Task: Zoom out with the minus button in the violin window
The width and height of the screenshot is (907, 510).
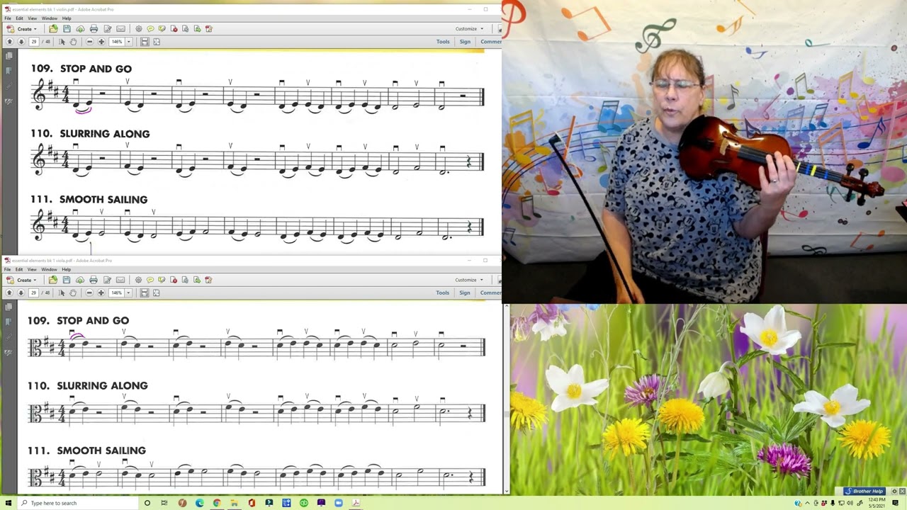Action: pos(89,42)
